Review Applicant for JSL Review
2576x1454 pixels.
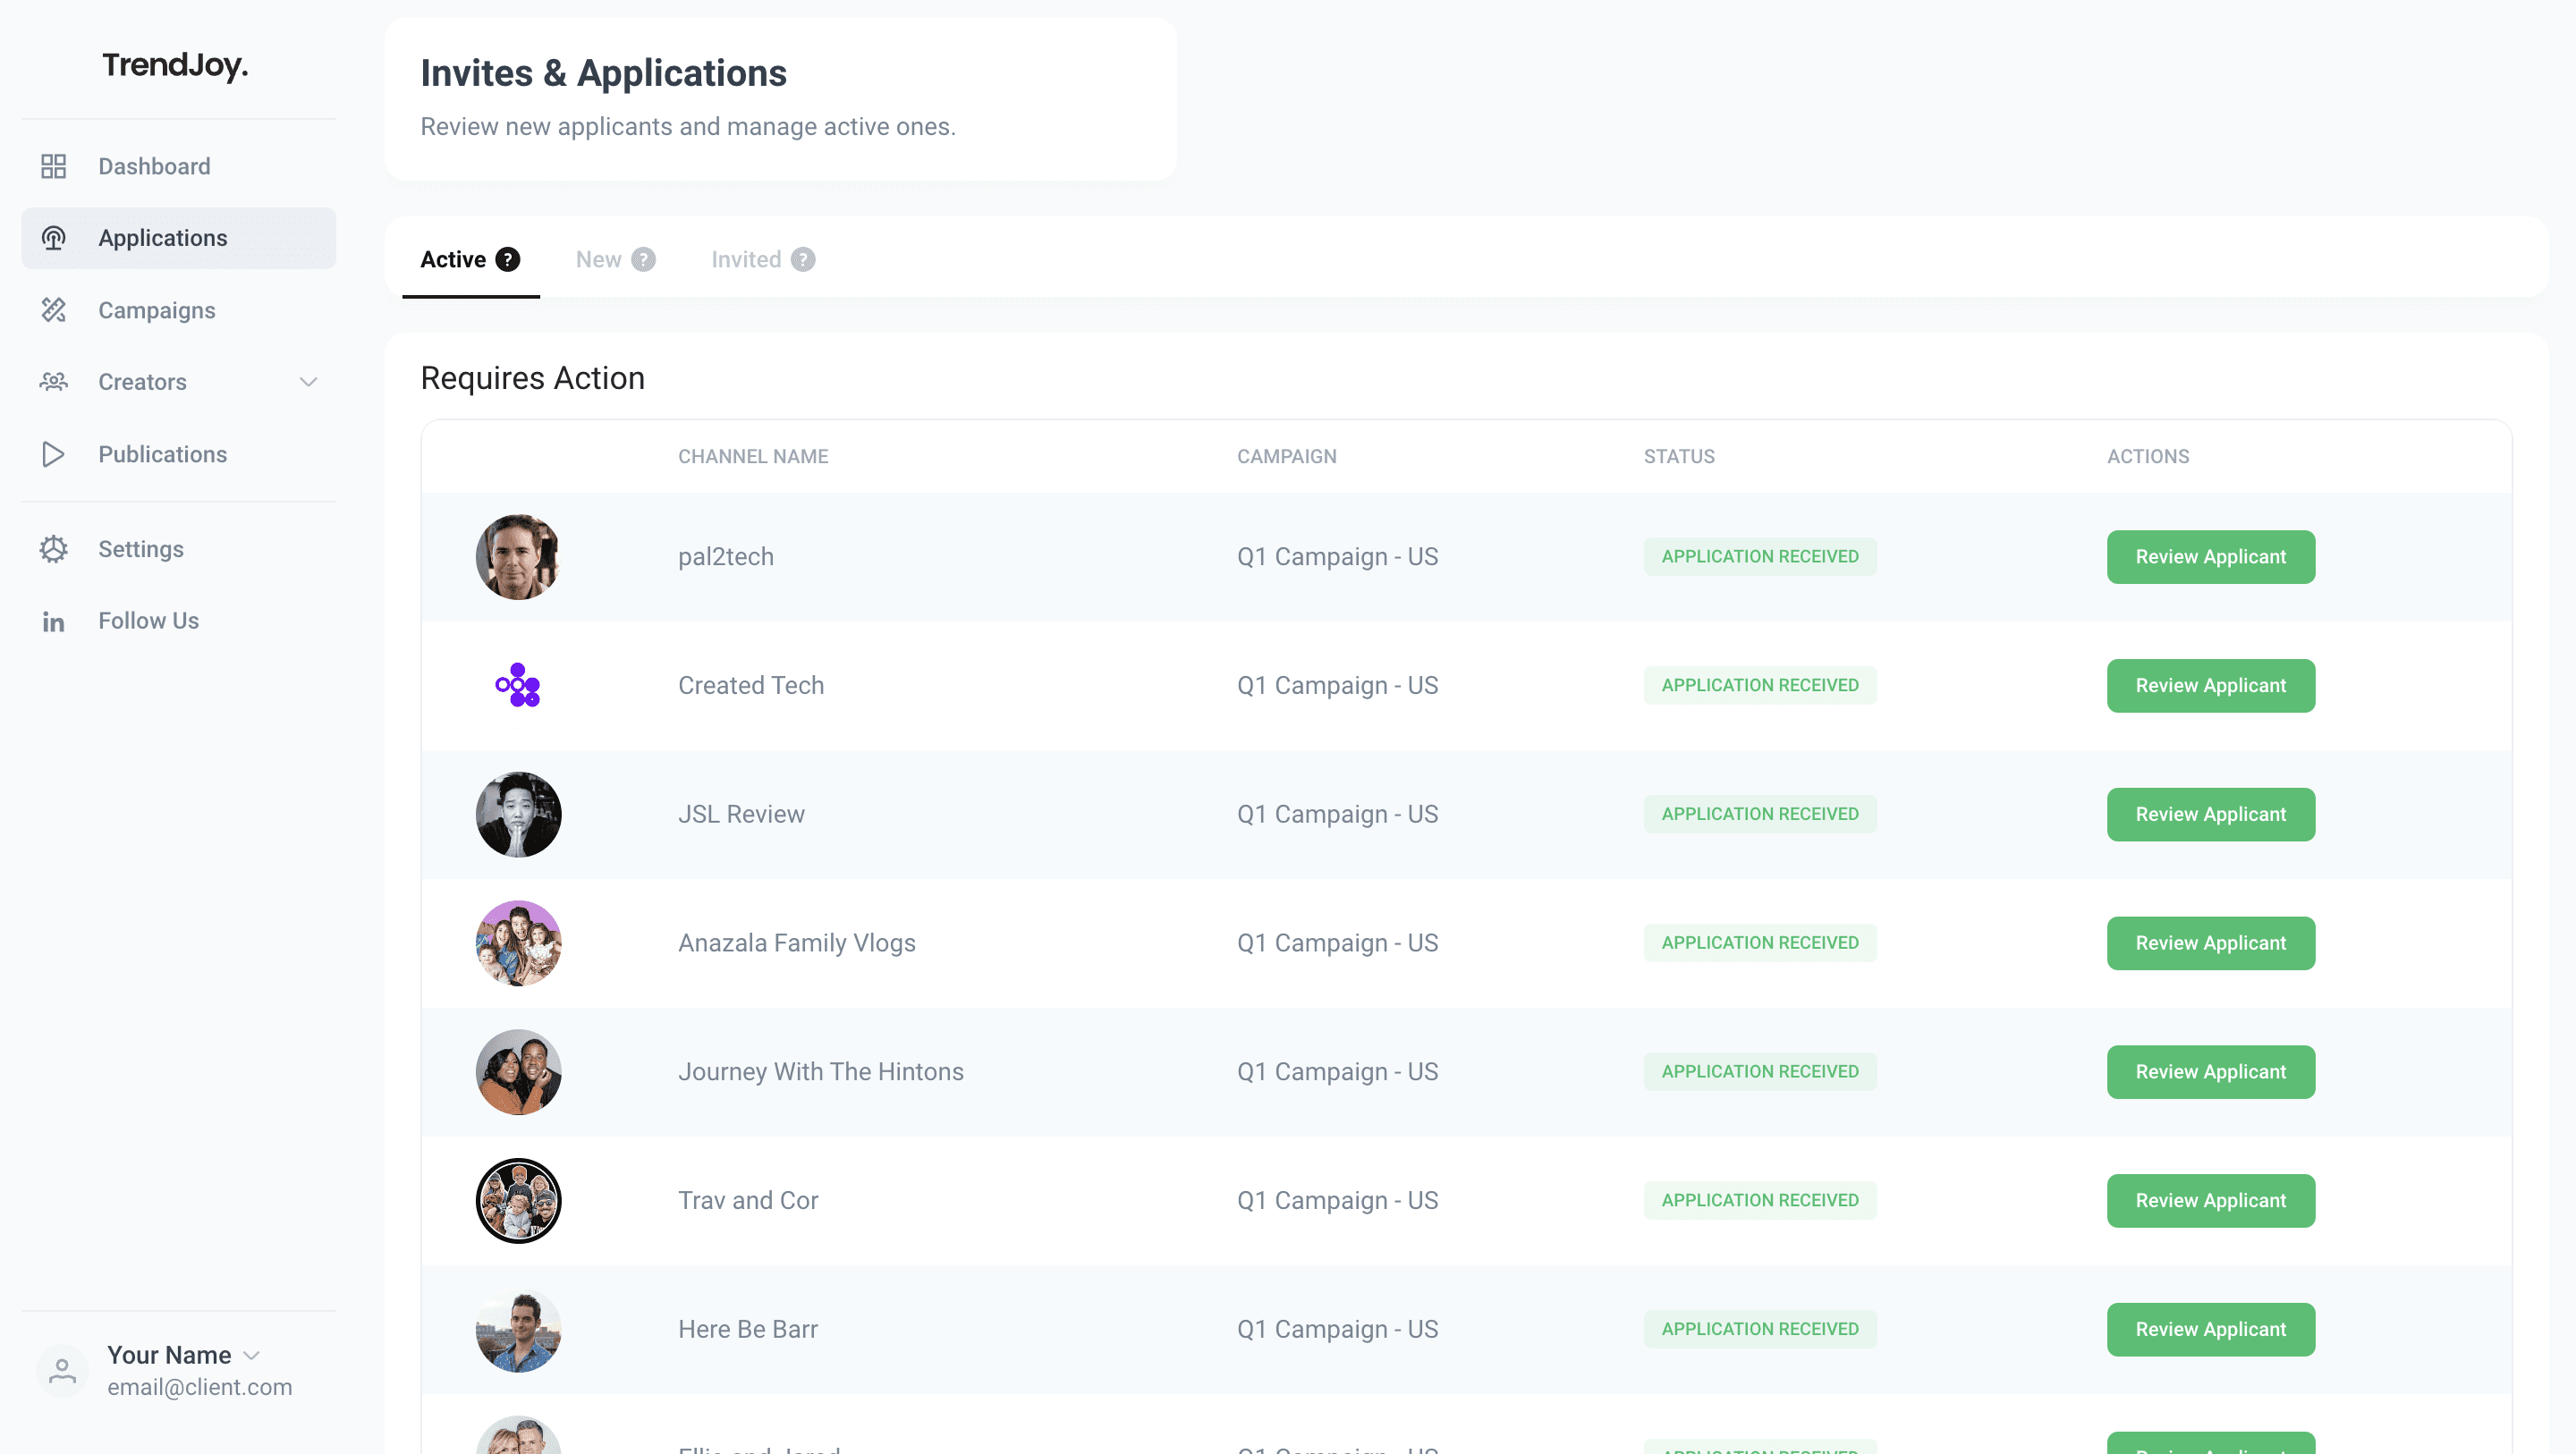[x=2210, y=815]
